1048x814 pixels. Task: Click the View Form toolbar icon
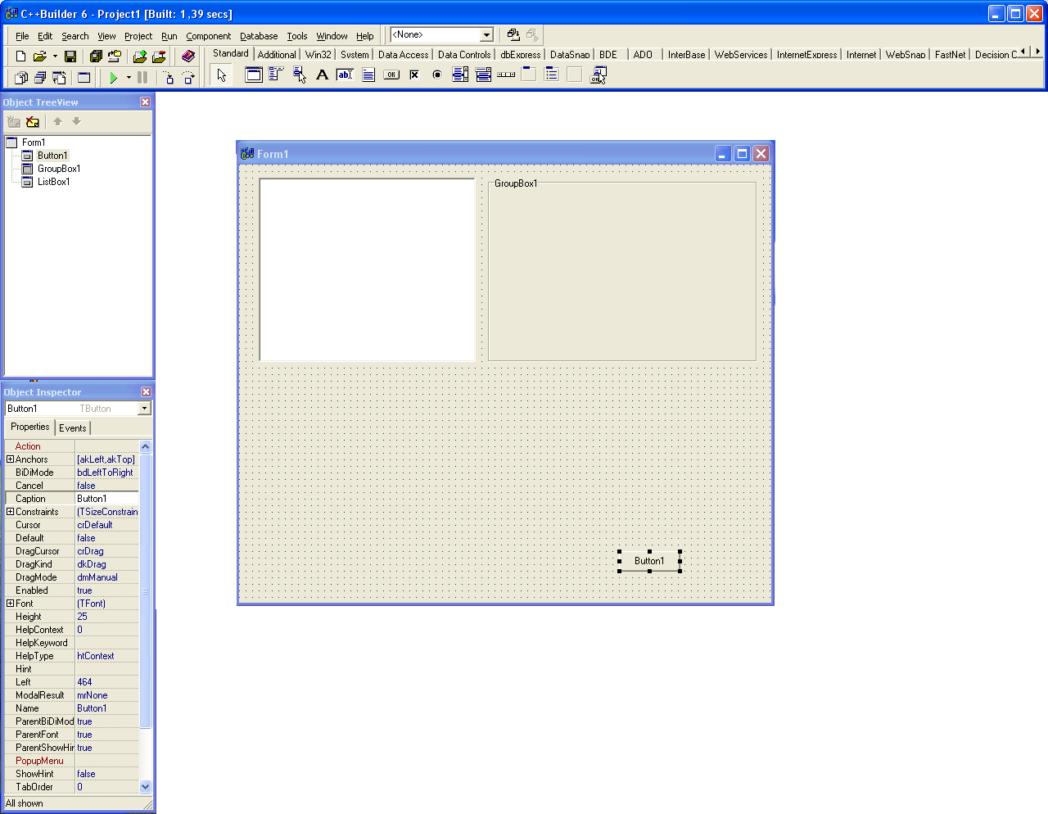40,77
